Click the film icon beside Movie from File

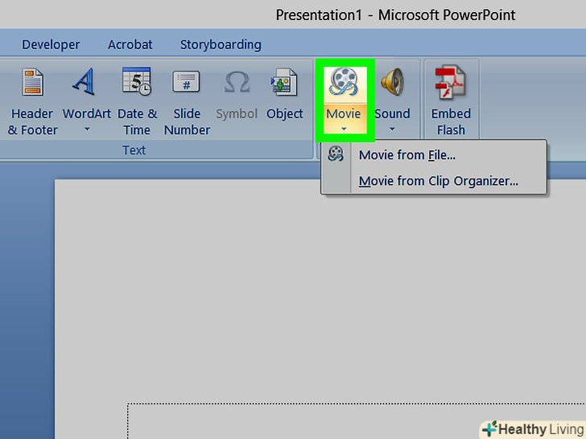tap(336, 154)
